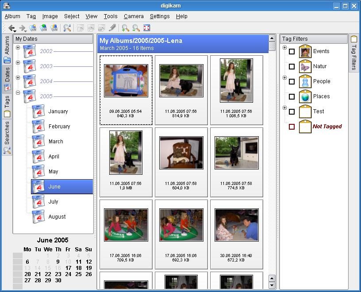
Task: Expand the 2004 year node
Action: tap(18, 77)
